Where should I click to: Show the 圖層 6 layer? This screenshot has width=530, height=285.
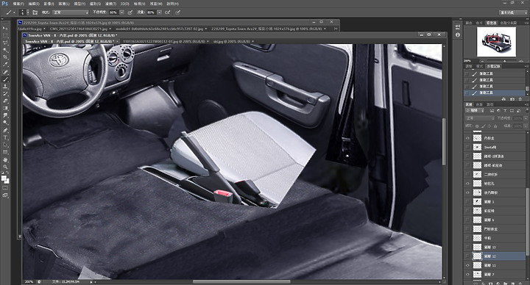(467, 220)
